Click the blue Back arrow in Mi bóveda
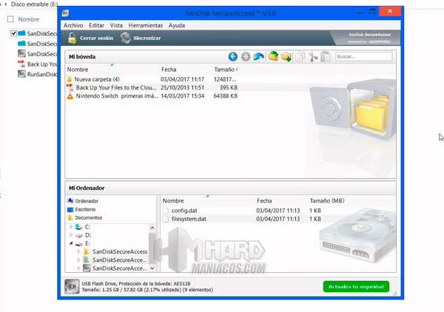 pos(233,57)
